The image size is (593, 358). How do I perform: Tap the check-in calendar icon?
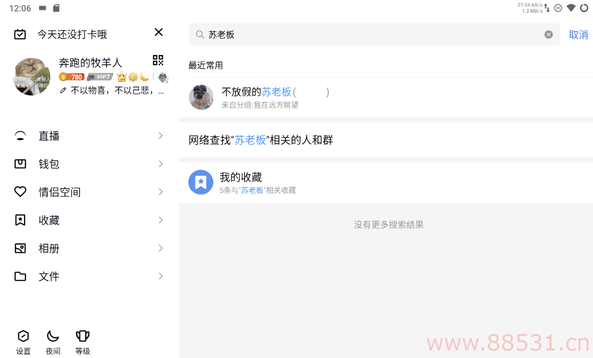point(20,34)
